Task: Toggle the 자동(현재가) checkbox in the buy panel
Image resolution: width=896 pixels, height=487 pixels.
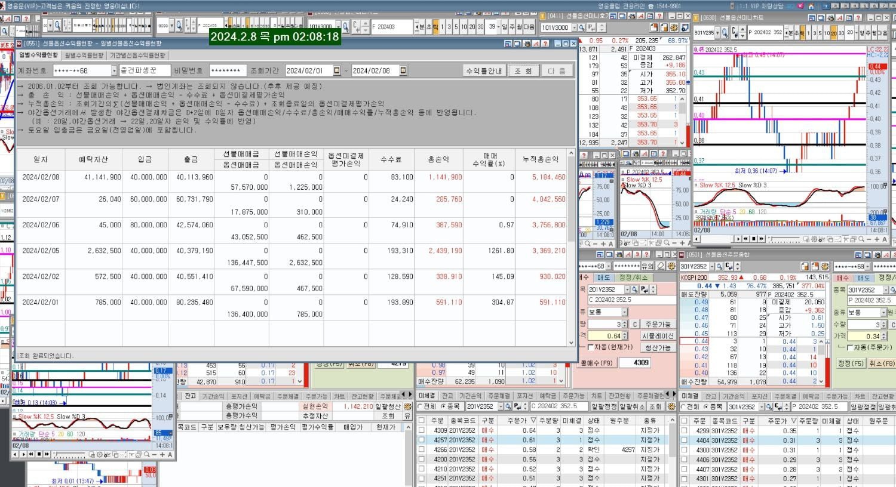Action: 591,347
